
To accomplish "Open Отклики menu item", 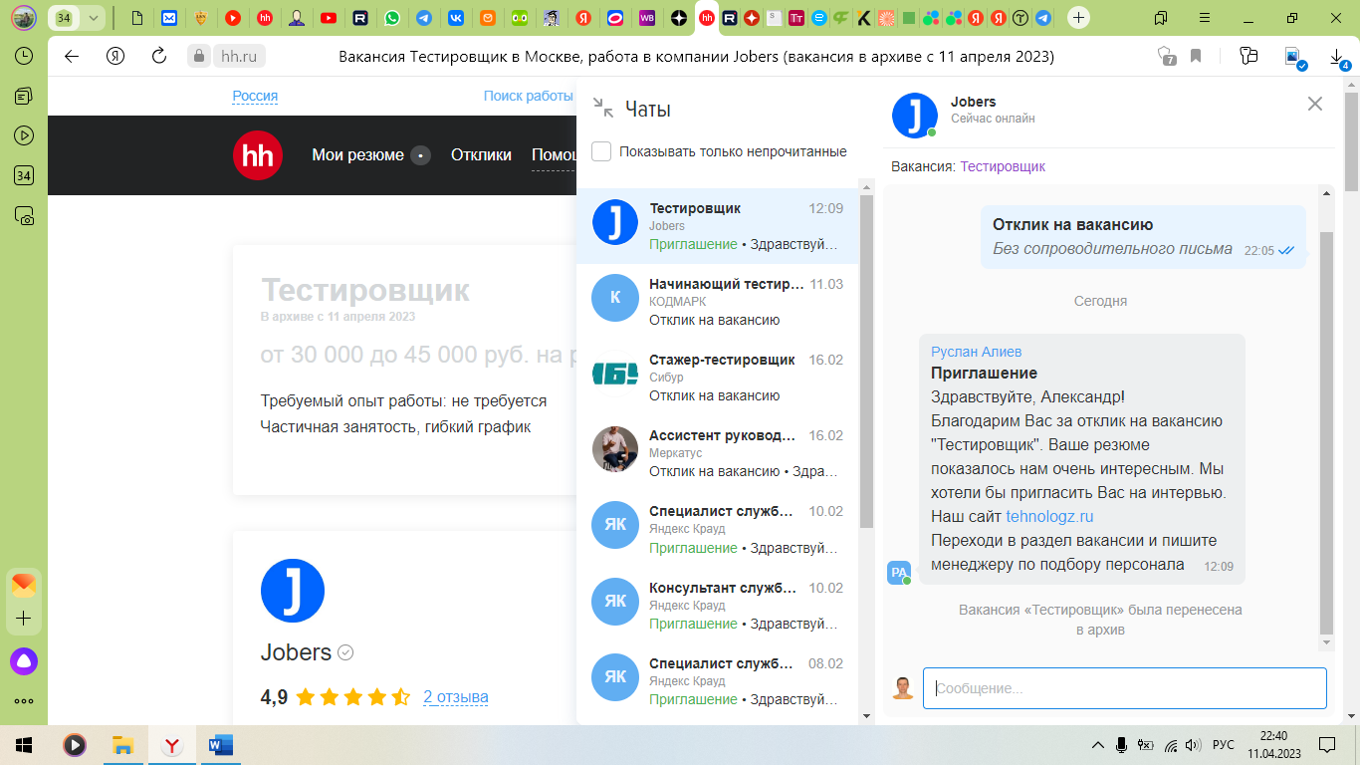I will coord(481,155).
